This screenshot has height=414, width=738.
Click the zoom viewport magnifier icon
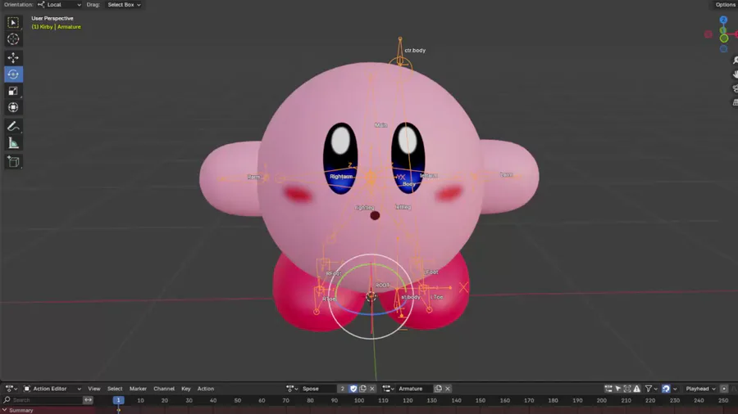(x=735, y=60)
